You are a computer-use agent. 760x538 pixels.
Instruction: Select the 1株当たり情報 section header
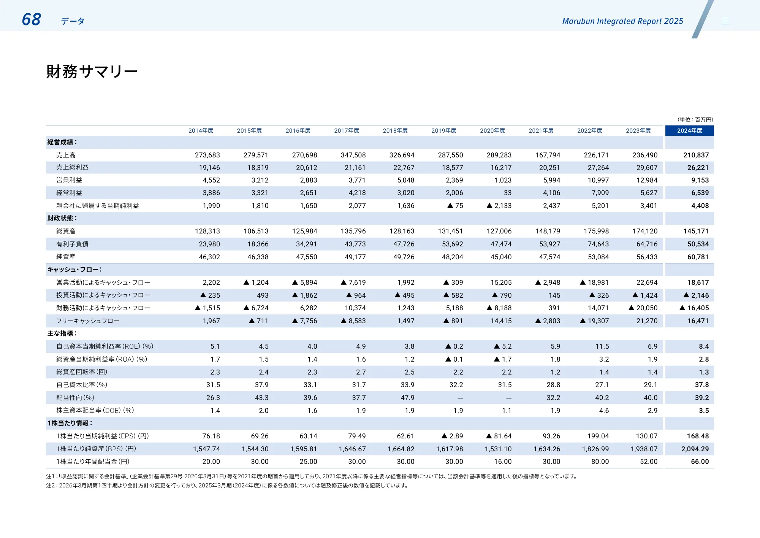[70, 423]
